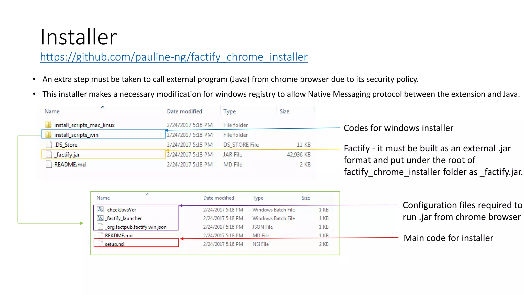Click the NSI File type cell
The height and width of the screenshot is (295, 524).
(x=260, y=244)
